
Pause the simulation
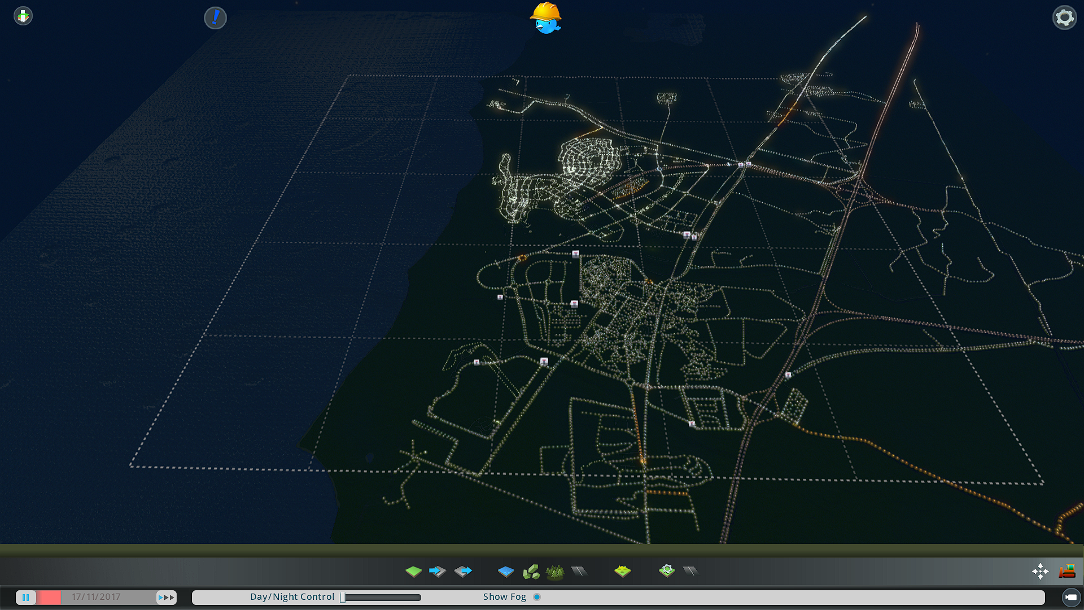click(26, 598)
